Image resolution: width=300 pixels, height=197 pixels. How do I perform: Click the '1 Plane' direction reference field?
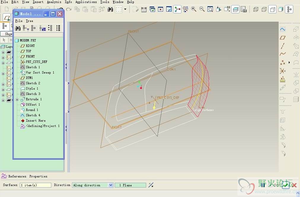click(x=130, y=185)
